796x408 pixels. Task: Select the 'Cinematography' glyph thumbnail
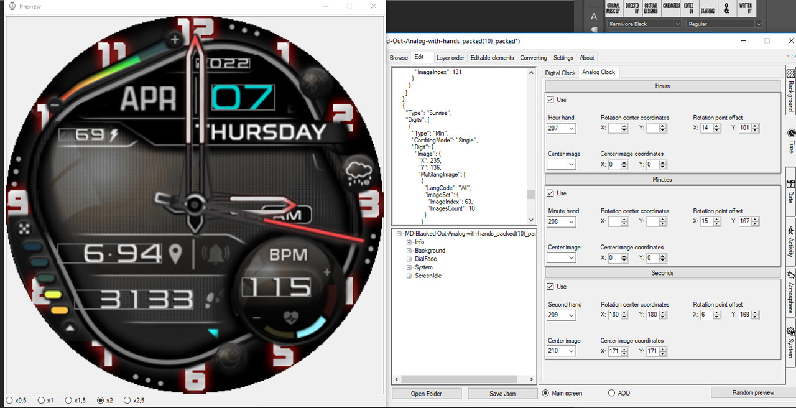[x=671, y=8]
